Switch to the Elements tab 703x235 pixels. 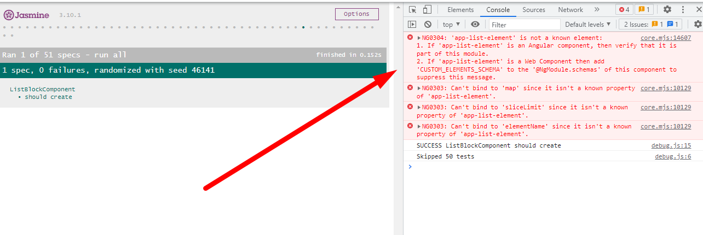pyautogui.click(x=460, y=9)
